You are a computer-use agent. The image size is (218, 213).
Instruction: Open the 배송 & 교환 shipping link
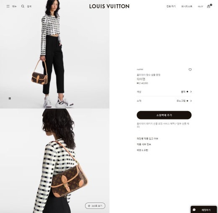tap(142, 150)
